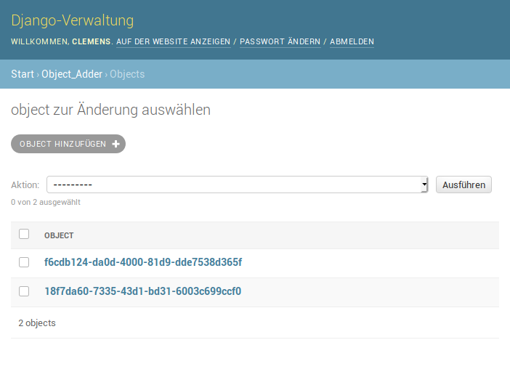Go to Start in the breadcrumb
Image resolution: width=510 pixels, height=385 pixels.
pos(23,74)
